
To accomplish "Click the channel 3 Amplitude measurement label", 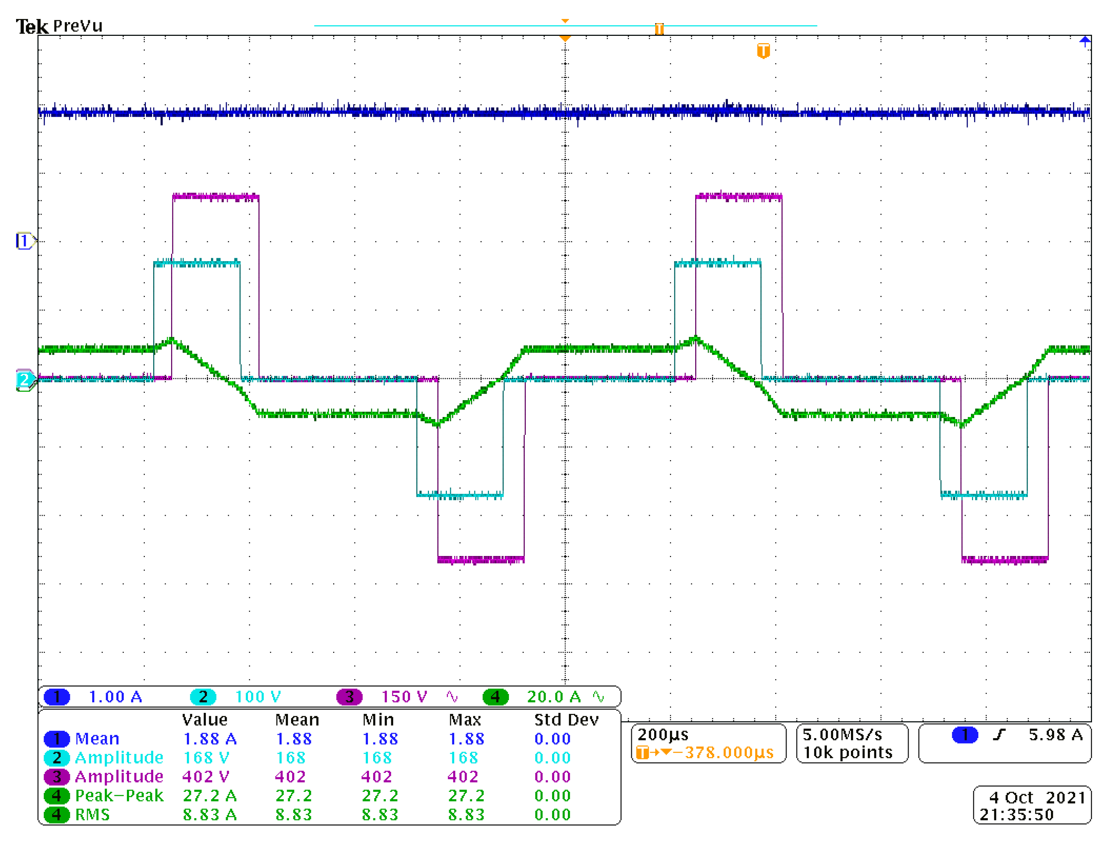I will pyautogui.click(x=119, y=777).
